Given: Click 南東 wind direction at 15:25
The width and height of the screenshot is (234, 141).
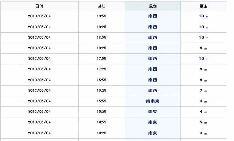Looking at the screenshot, I should pos(152,112).
